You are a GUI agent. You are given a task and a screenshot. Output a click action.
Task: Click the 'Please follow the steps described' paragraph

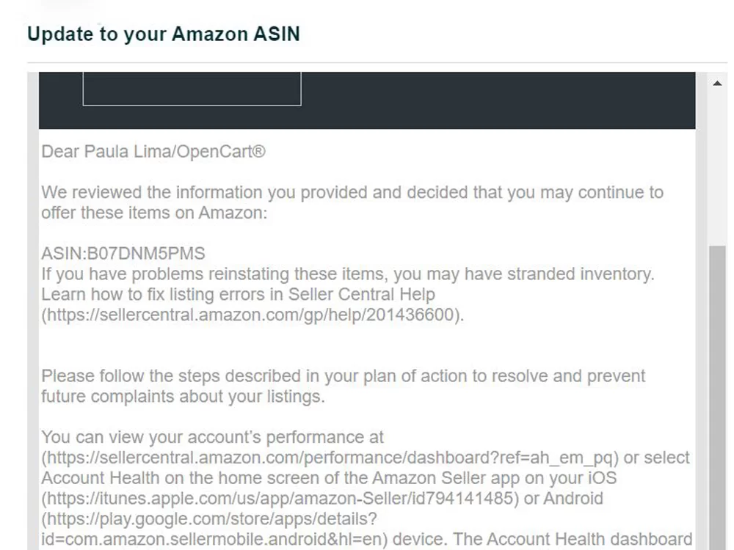tap(343, 386)
